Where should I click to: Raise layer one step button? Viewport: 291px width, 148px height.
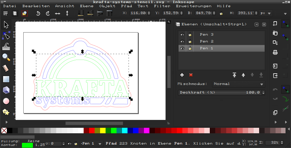click(243, 75)
